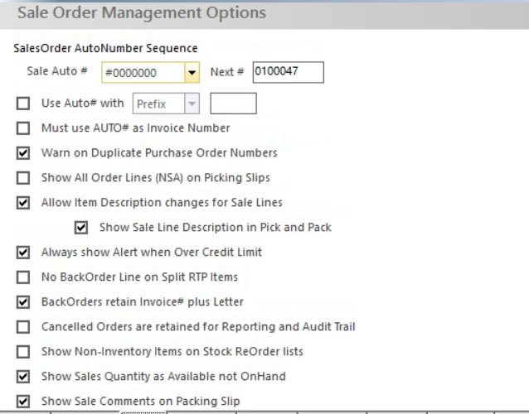This screenshot has height=414, width=529.
Task: Enable Use Auto# with checkbox
Action: coord(23,103)
